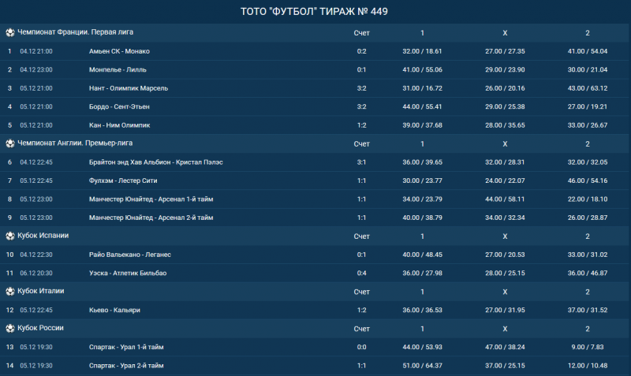The width and height of the screenshot is (631, 376).
Task: Click outcome 2 value 9.00 / 7.83
Action: (588, 348)
